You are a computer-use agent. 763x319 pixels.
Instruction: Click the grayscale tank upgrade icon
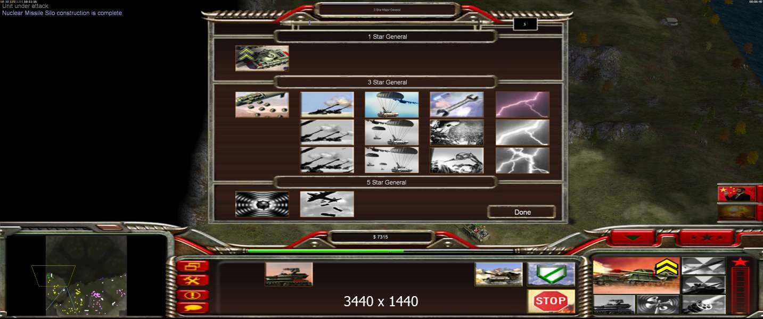pyautogui.click(x=704, y=284)
